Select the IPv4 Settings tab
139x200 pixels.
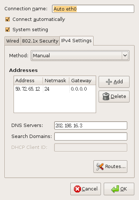(x=76, y=41)
